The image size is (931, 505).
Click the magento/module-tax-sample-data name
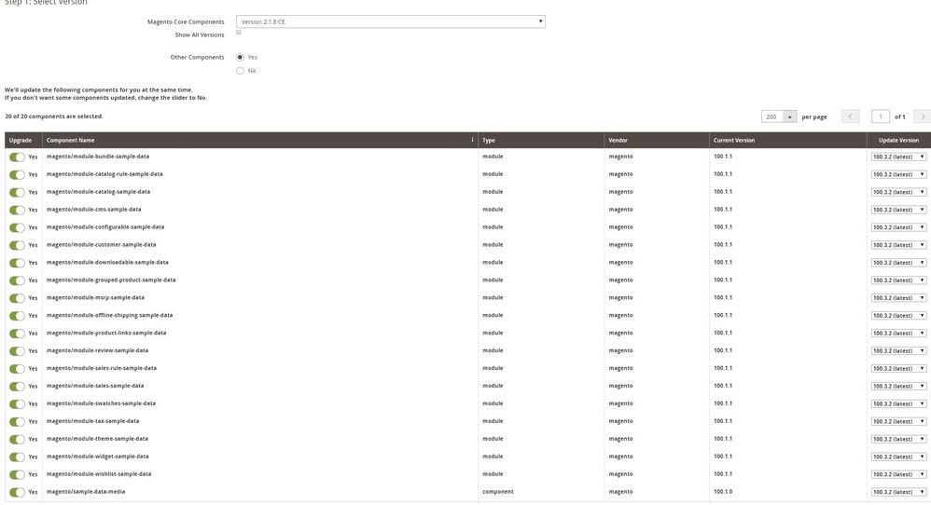(92, 421)
